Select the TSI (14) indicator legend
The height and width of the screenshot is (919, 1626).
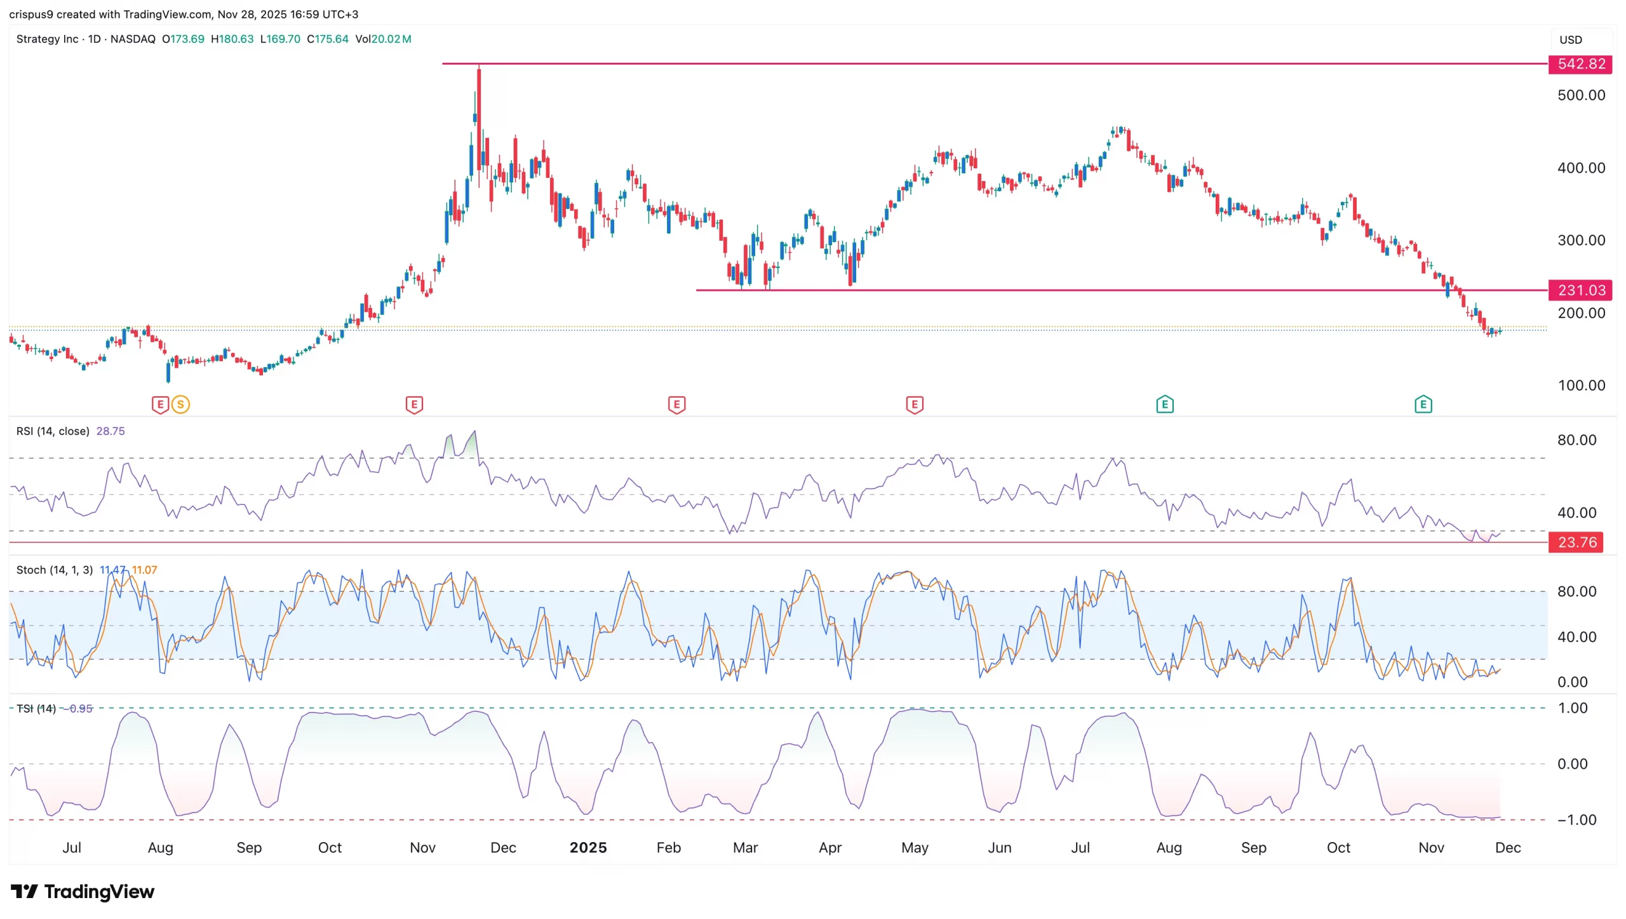pos(36,708)
